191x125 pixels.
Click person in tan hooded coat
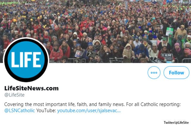click(129, 53)
